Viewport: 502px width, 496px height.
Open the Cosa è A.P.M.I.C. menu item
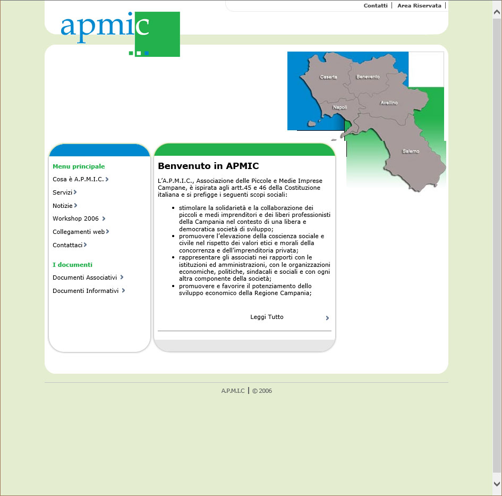tap(78, 179)
